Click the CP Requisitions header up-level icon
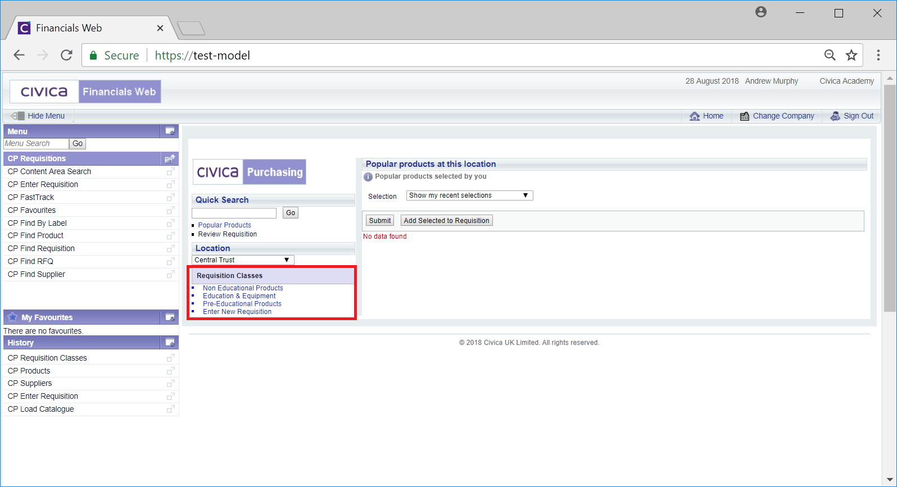The height and width of the screenshot is (487, 897). [x=170, y=158]
